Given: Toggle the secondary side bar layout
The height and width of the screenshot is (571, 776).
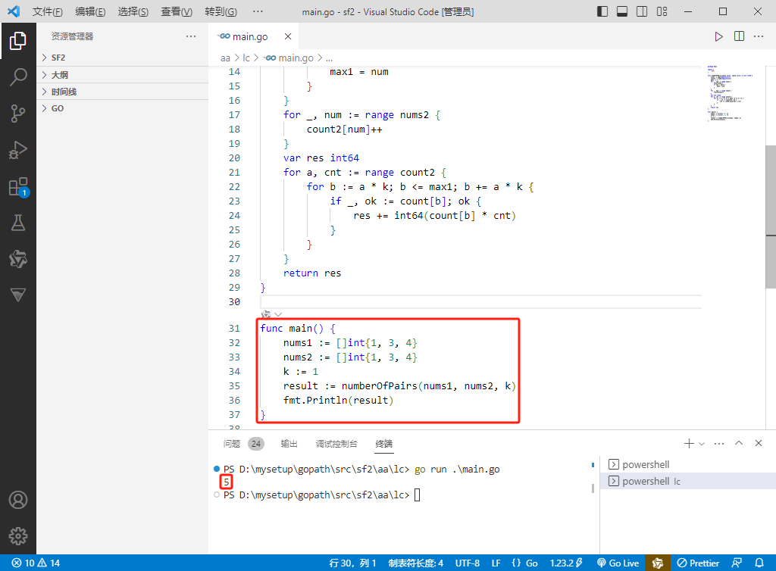Looking at the screenshot, I should pyautogui.click(x=642, y=11).
